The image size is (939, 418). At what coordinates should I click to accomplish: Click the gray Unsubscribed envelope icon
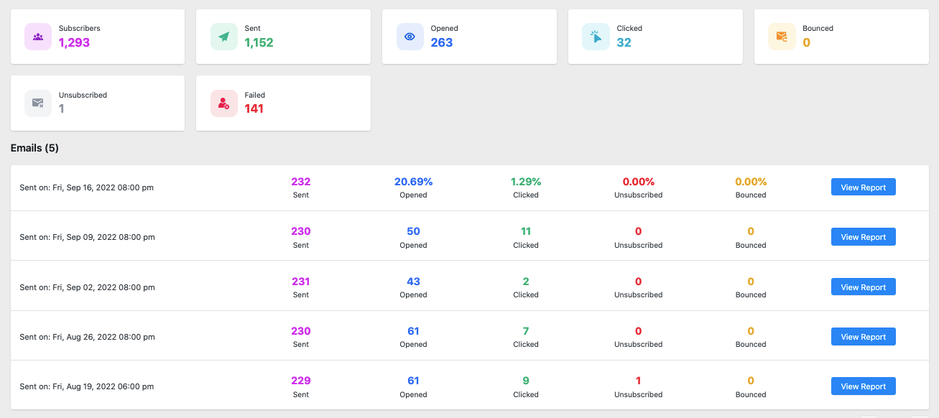click(38, 103)
